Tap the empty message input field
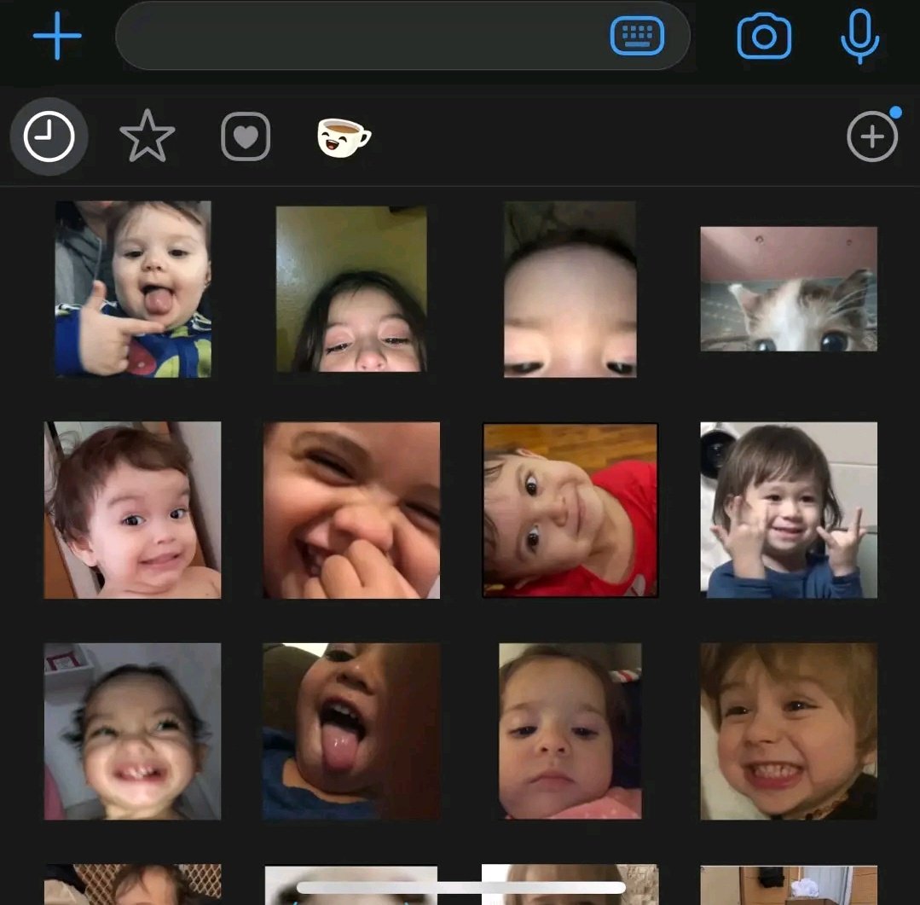 pos(402,37)
